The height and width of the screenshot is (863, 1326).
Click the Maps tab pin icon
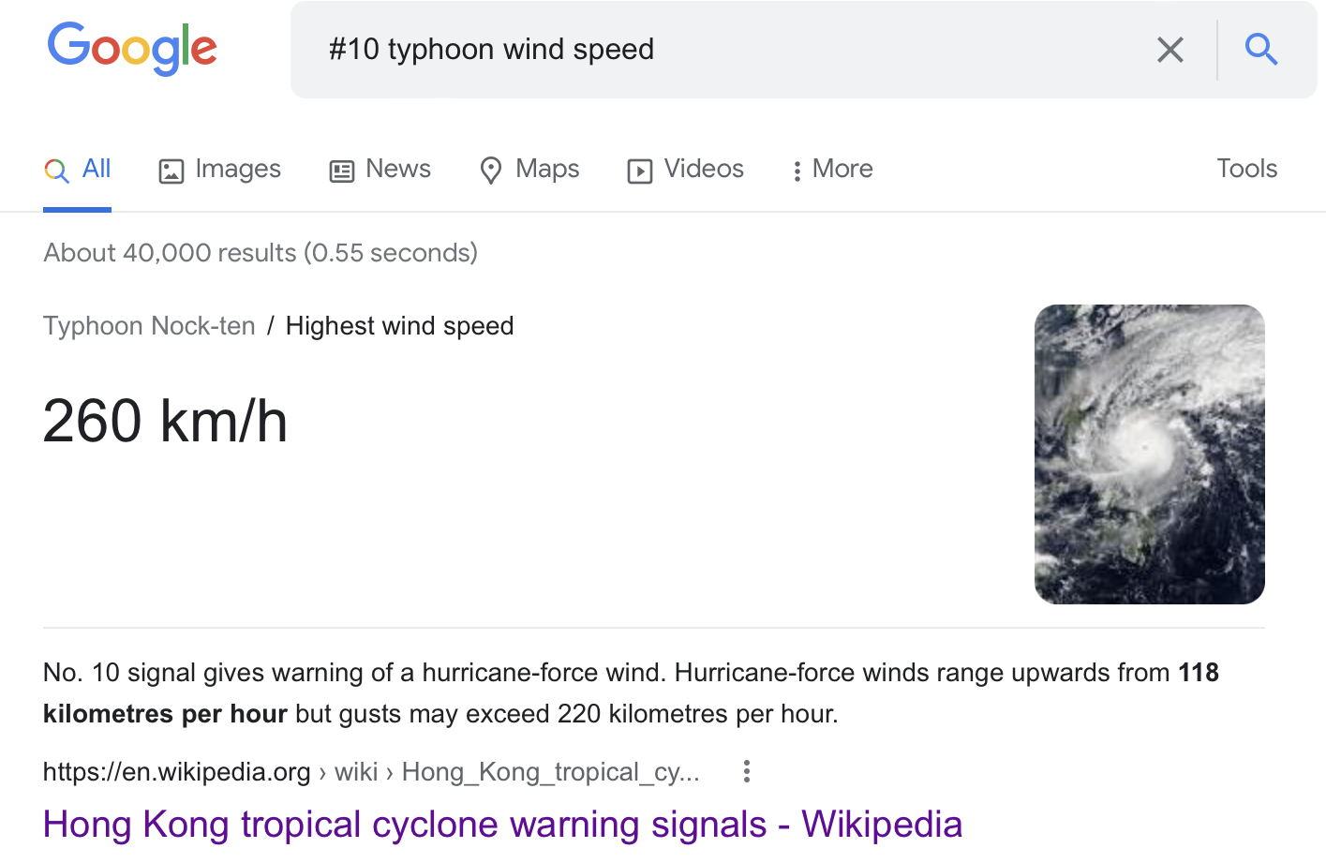pyautogui.click(x=490, y=171)
